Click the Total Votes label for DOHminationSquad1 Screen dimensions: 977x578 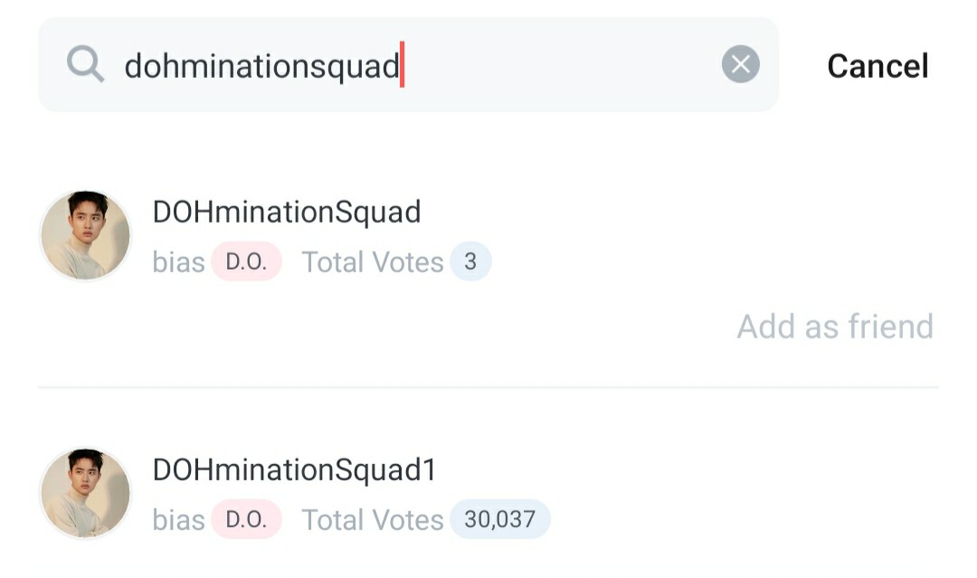tap(373, 520)
